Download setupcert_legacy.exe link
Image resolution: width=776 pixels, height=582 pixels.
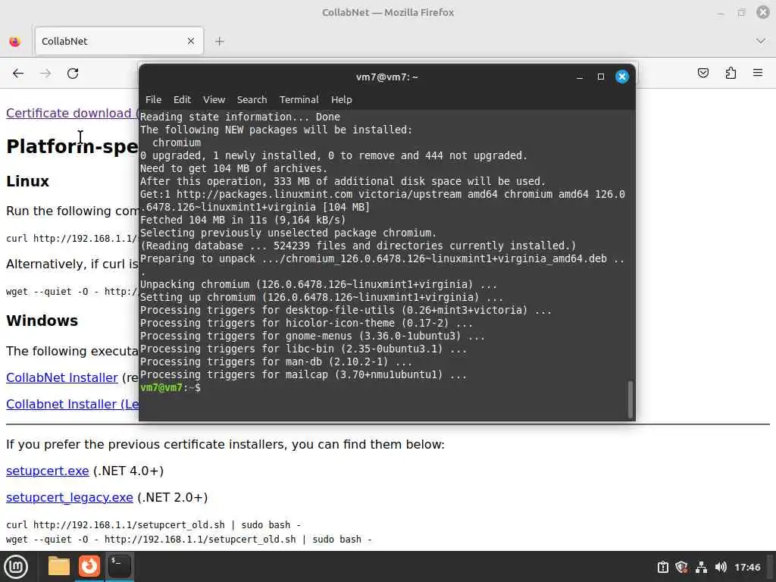pos(69,497)
